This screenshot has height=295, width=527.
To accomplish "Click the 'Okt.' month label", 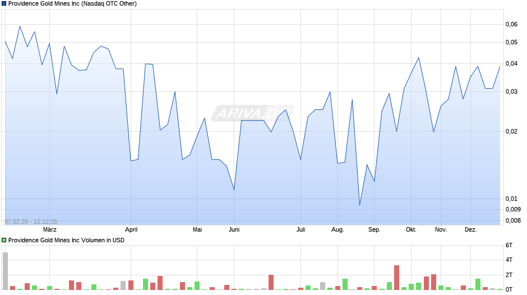I will (x=411, y=230).
